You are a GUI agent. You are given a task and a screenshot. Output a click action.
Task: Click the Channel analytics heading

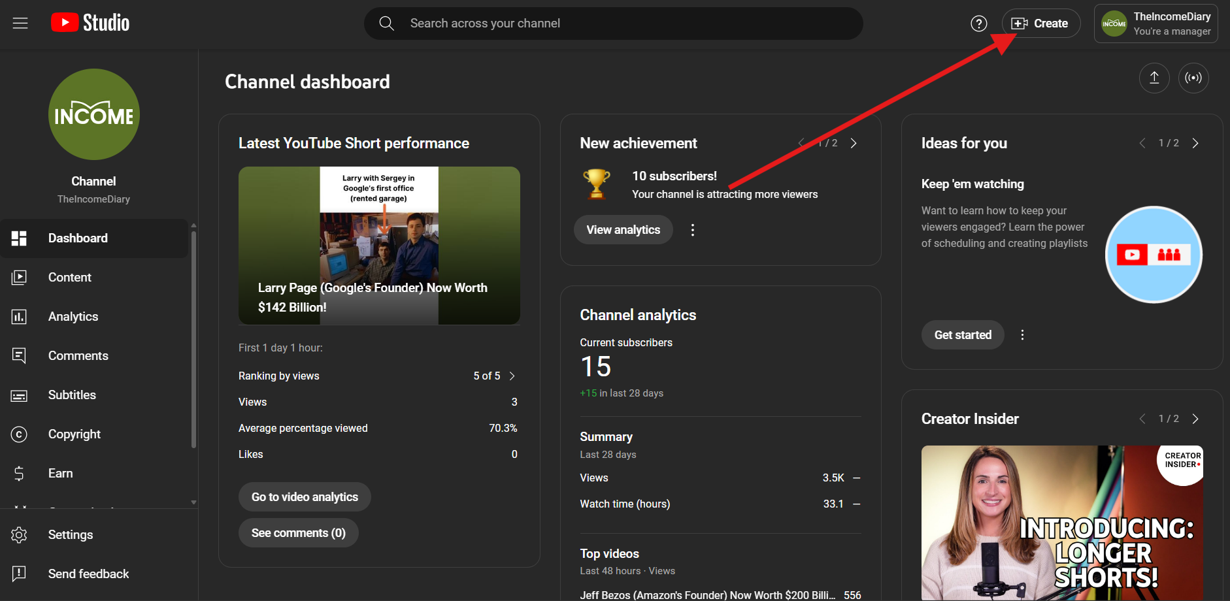(638, 315)
